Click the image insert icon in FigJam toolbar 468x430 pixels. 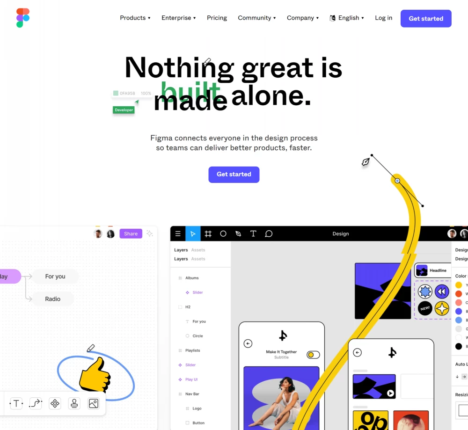coord(94,403)
